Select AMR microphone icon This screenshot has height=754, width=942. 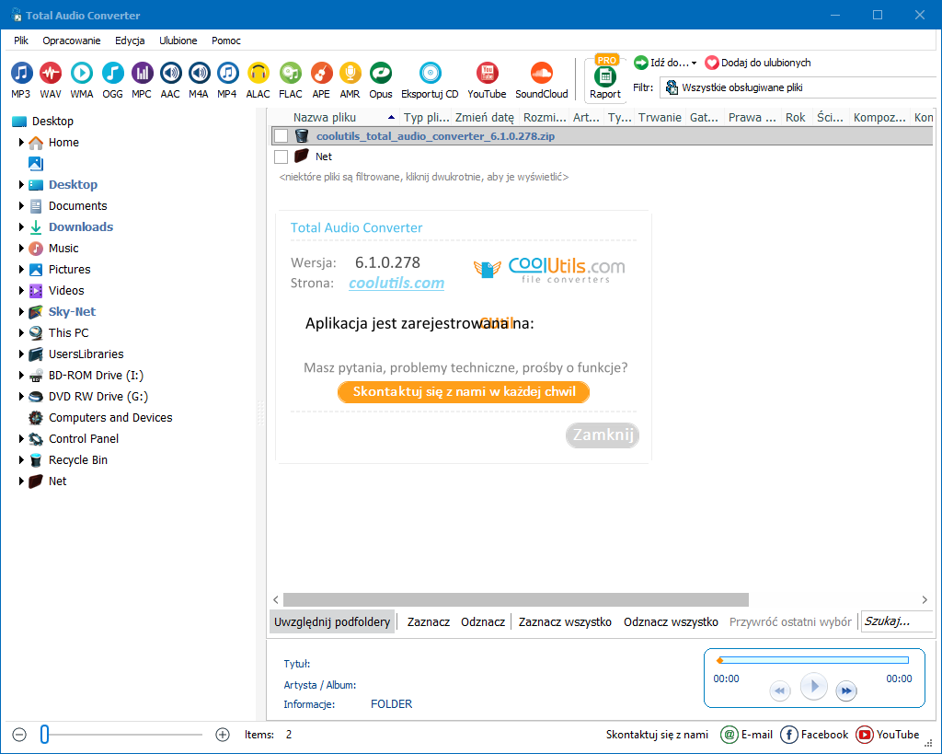click(350, 79)
